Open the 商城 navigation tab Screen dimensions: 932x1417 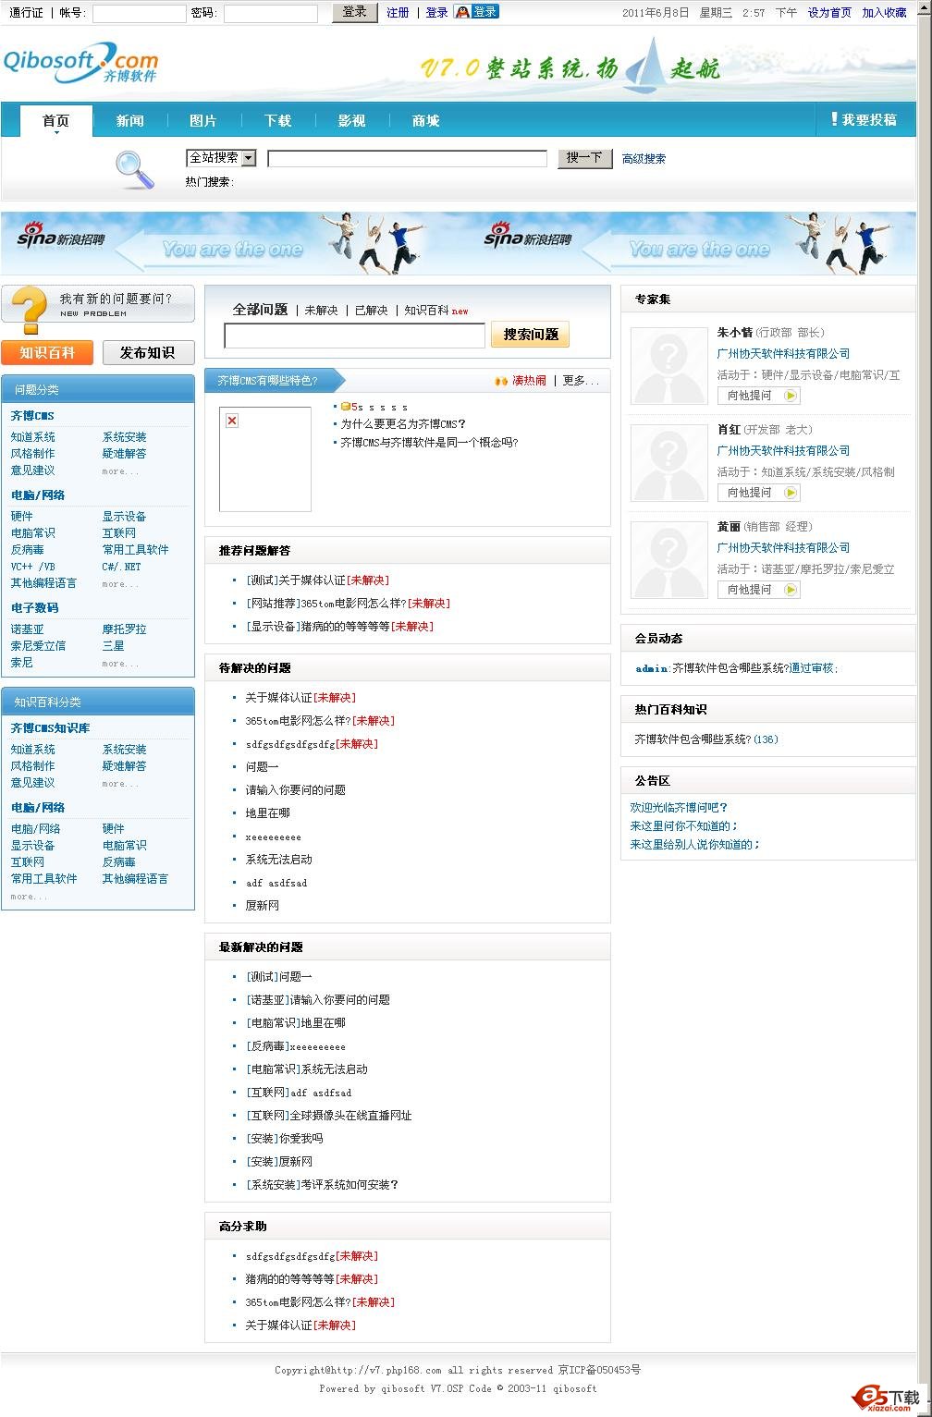click(x=425, y=121)
